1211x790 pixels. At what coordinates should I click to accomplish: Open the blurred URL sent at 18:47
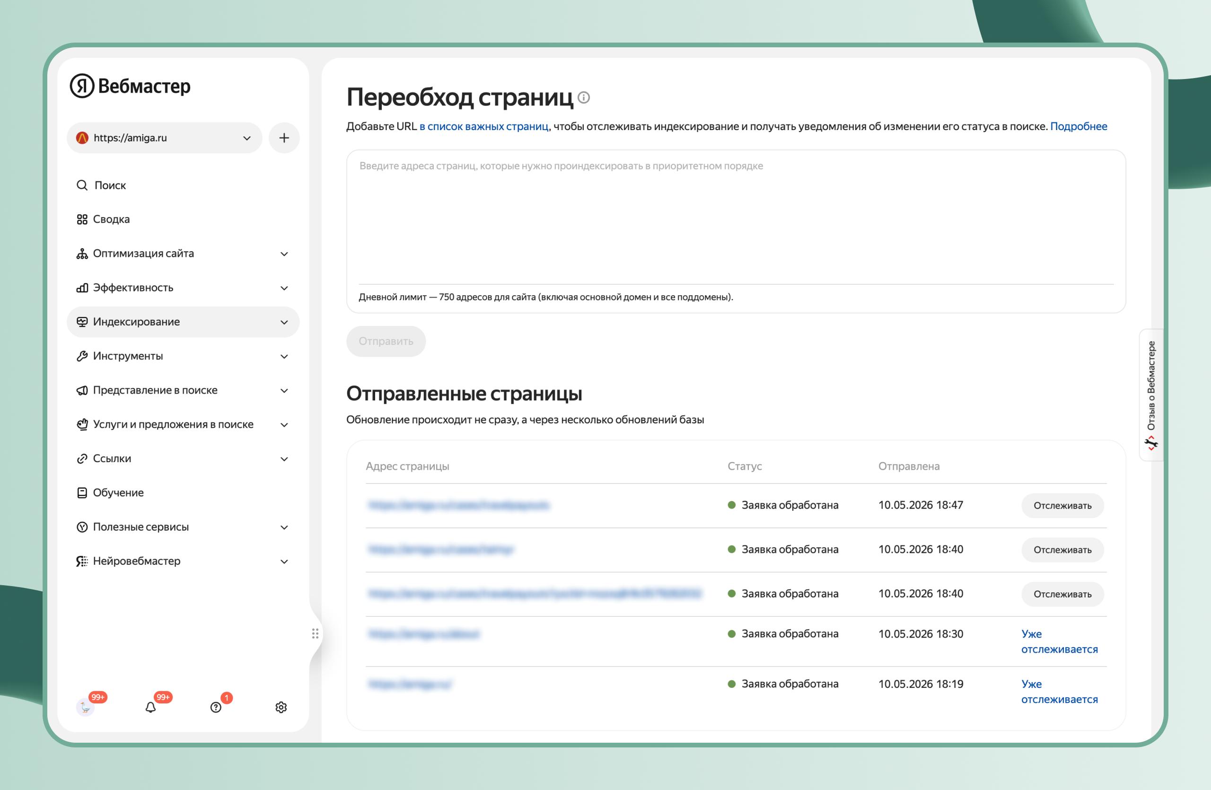tap(458, 505)
